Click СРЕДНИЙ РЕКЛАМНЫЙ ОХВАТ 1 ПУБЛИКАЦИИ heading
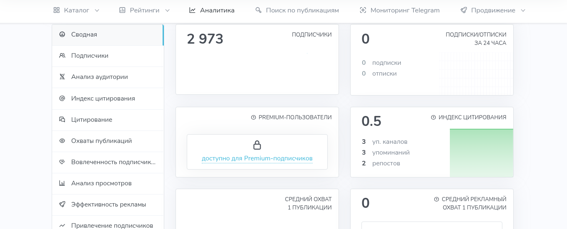 click(x=474, y=203)
